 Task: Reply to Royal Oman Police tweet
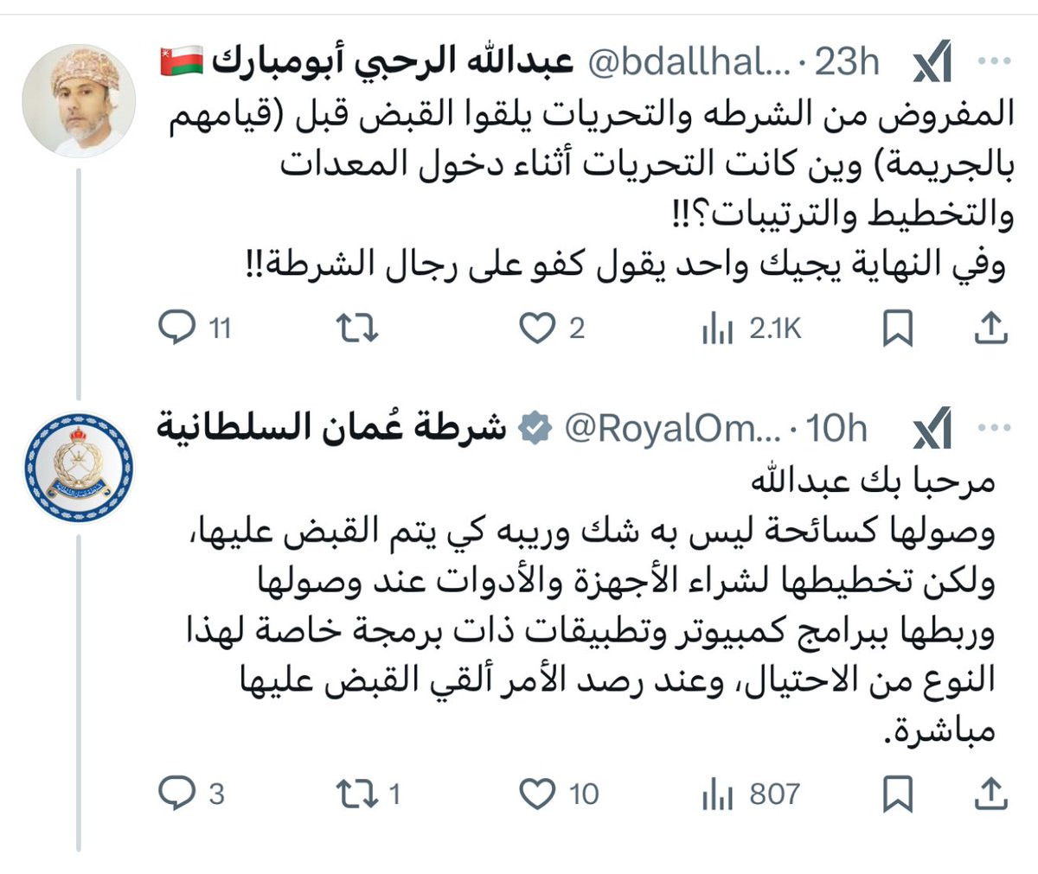(179, 794)
